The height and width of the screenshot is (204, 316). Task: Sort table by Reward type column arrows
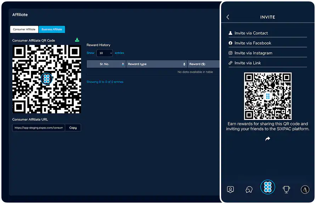(x=184, y=64)
